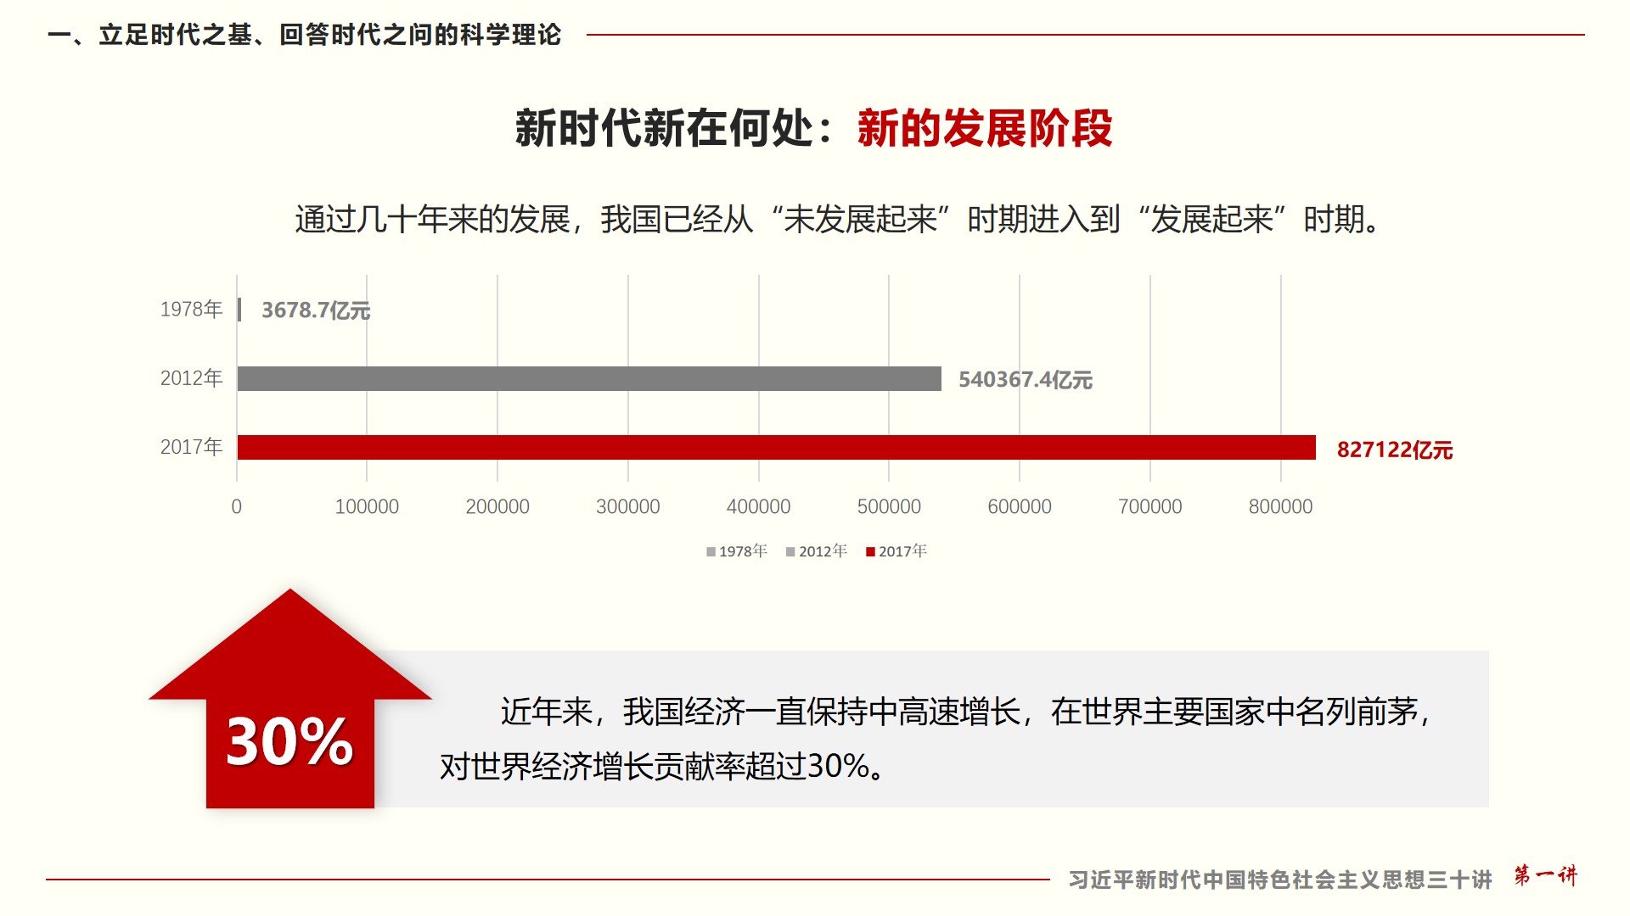Click the 2017年 red legend marker
This screenshot has height=916, width=1630.
pos(870,552)
